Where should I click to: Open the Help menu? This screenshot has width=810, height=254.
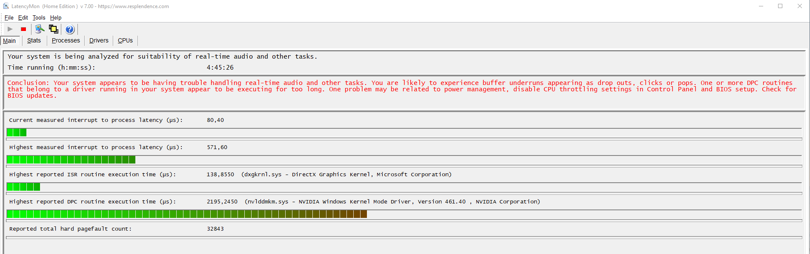tap(56, 17)
